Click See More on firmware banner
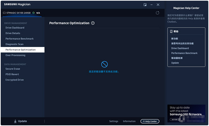Image resolution: width=209 pixels, height=126 pixels. [174, 120]
